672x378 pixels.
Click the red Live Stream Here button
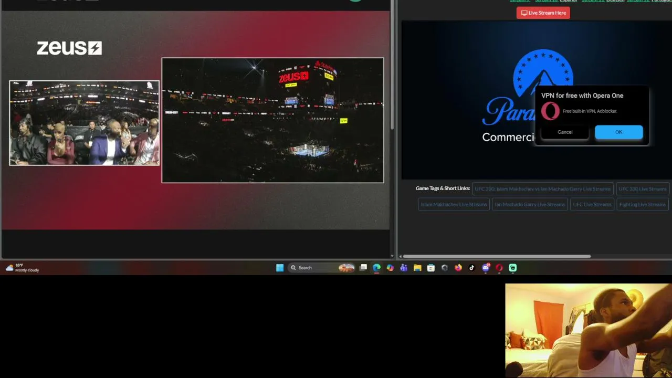point(543,13)
